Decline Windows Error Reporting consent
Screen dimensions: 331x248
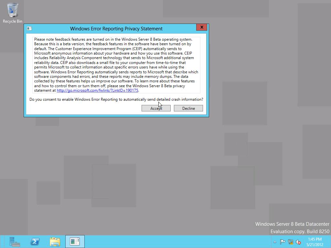188,108
